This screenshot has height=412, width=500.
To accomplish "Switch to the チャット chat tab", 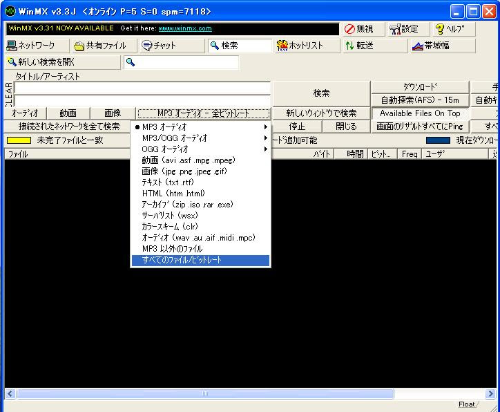I will 172,46.
